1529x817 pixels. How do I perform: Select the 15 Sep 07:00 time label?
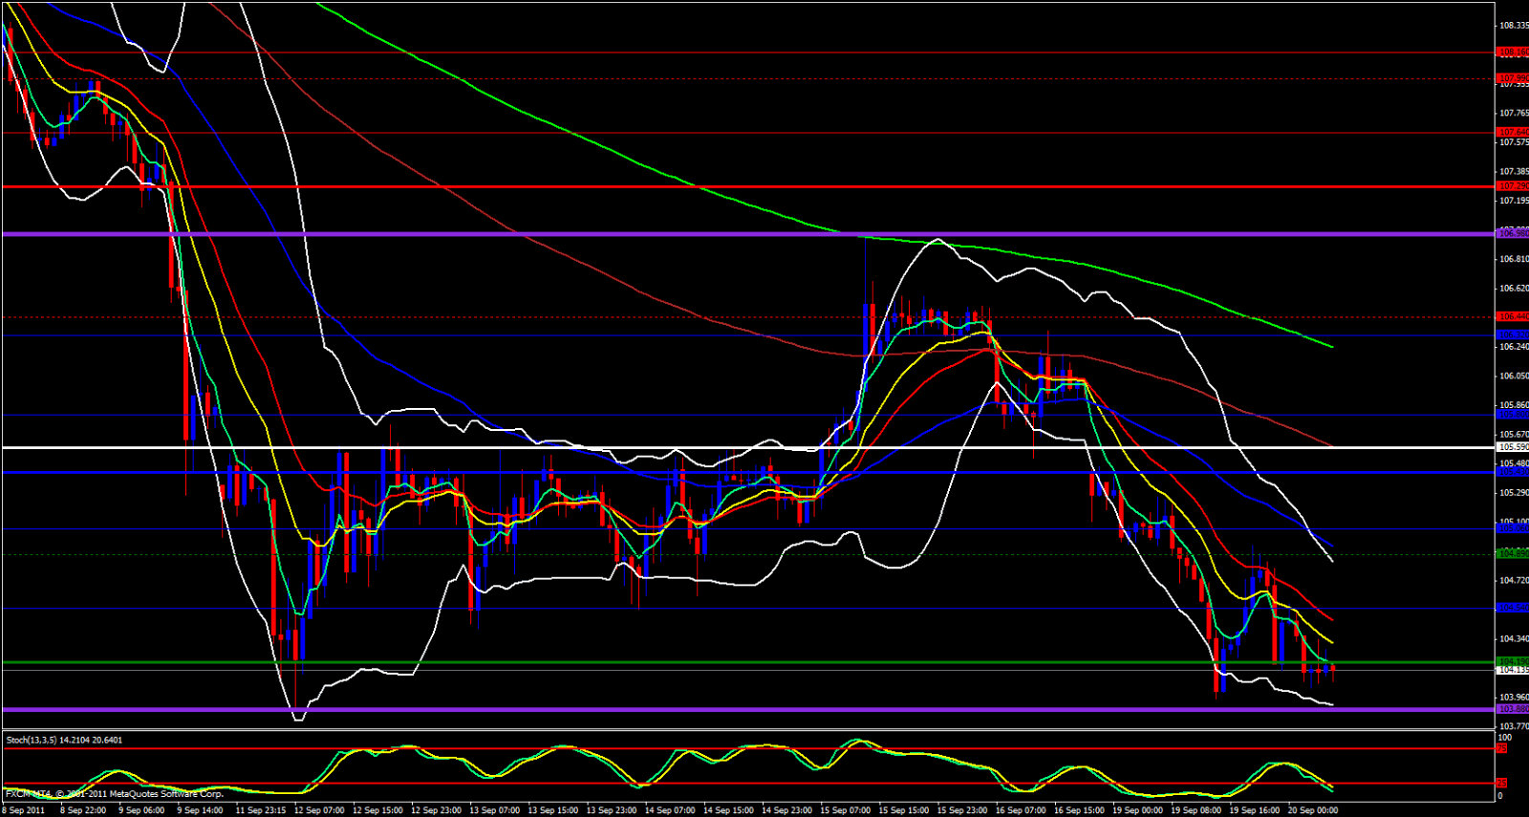coord(845,810)
